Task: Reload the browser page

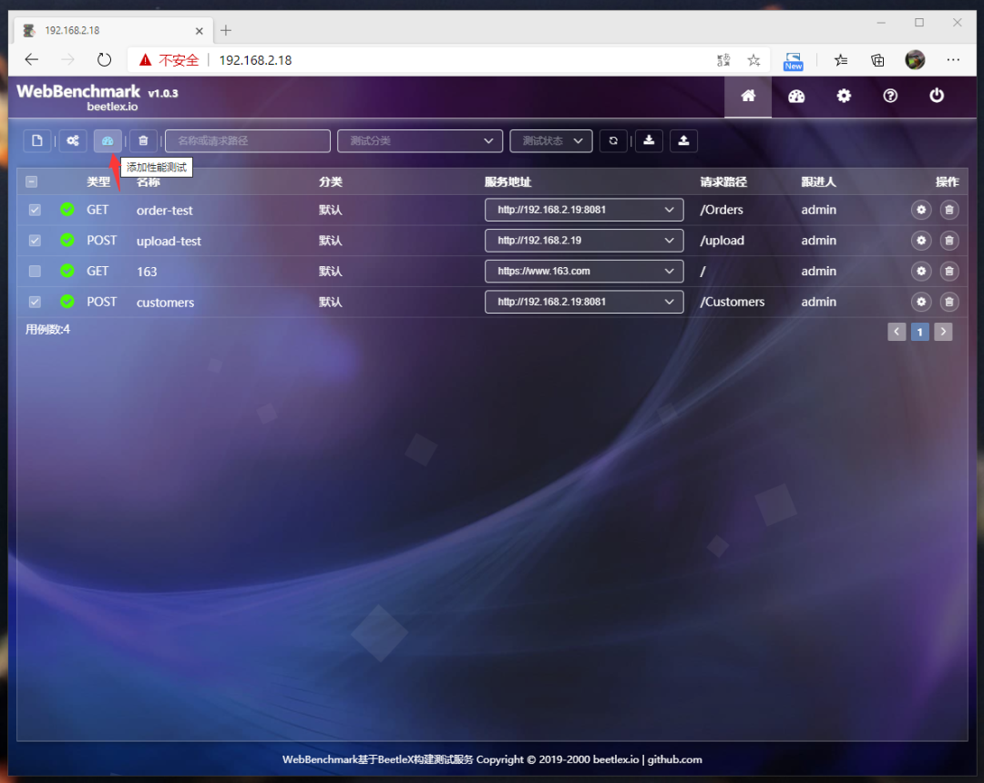Action: (x=104, y=60)
